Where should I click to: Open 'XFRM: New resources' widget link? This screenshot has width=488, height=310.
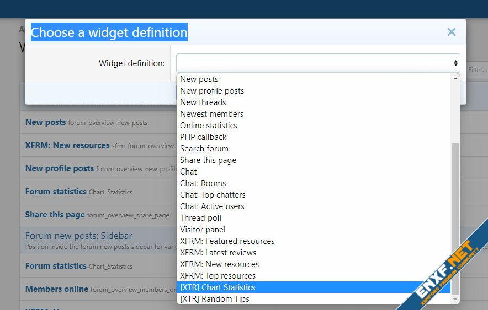tap(67, 145)
